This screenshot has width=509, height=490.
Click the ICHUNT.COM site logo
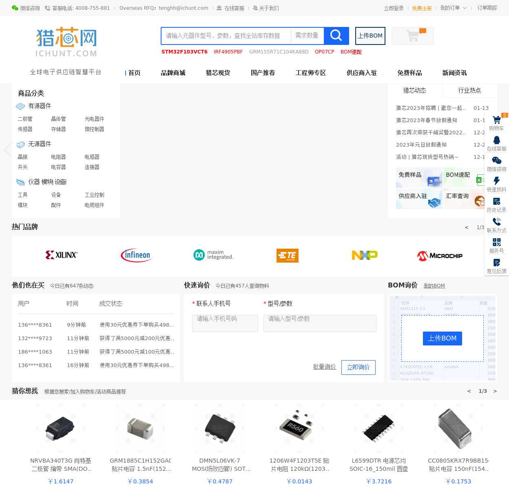(x=66, y=42)
